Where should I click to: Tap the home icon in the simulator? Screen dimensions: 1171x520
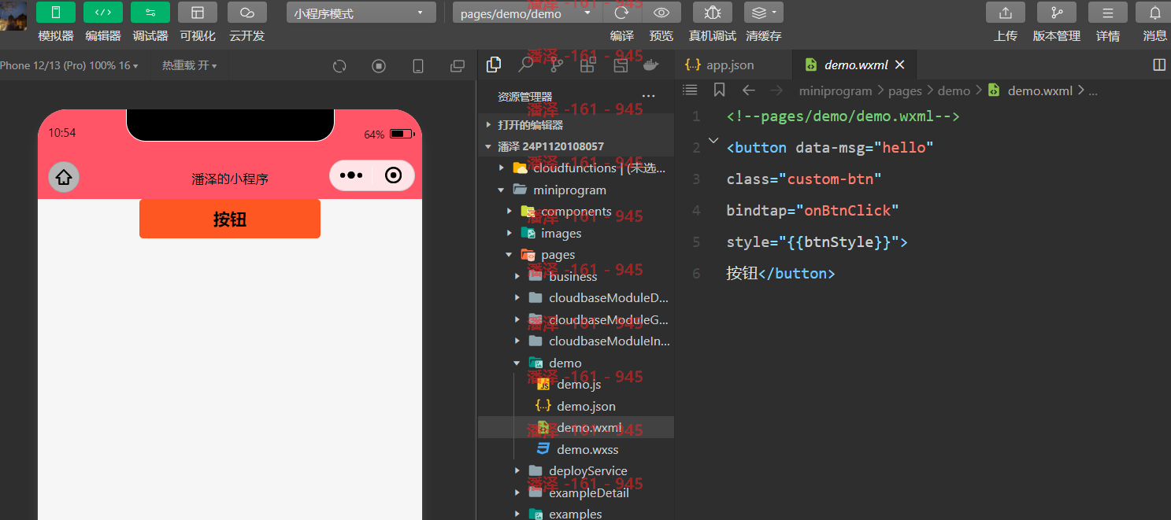click(x=64, y=178)
